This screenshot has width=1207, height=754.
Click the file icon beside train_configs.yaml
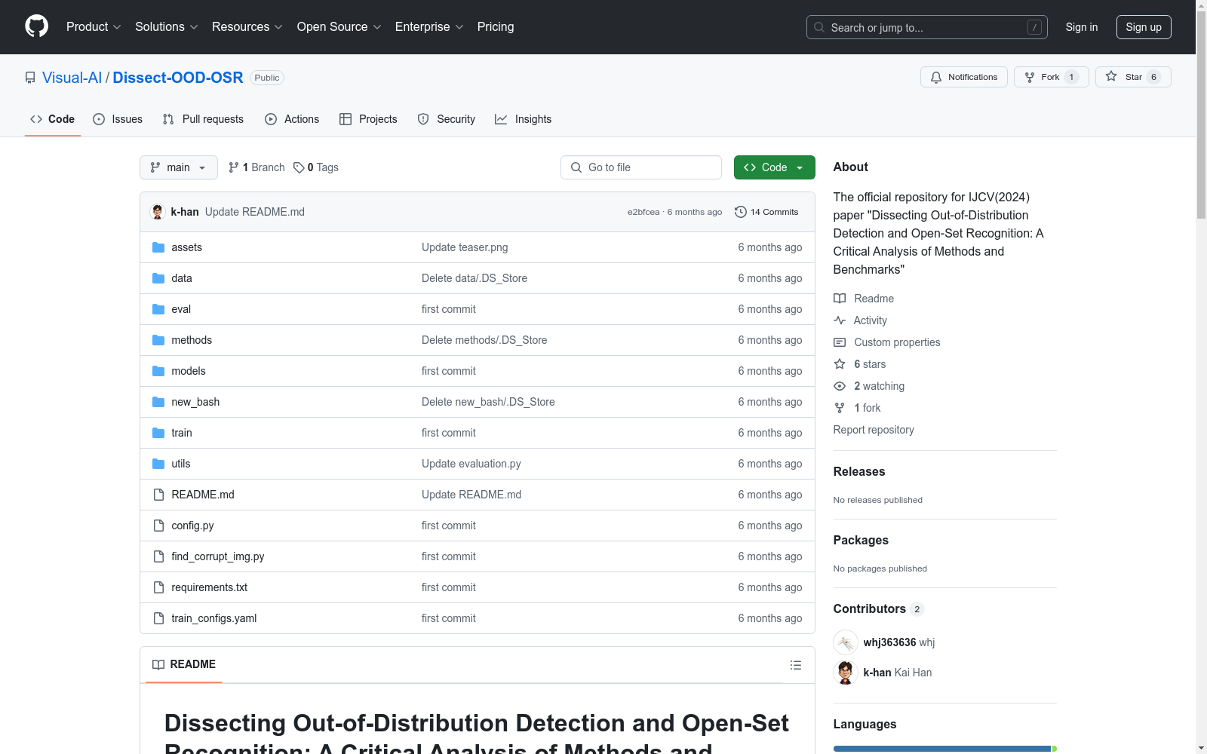click(158, 618)
